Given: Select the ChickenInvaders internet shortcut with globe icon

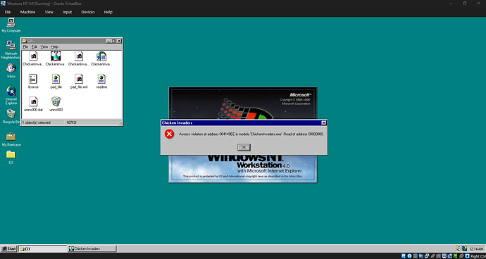Looking at the screenshot, I should click(x=101, y=56).
